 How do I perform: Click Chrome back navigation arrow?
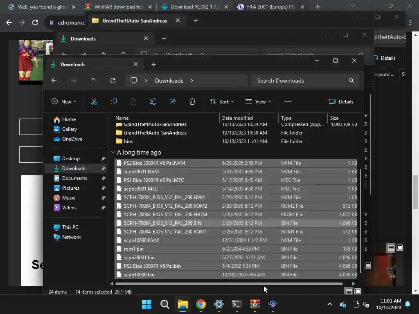point(9,22)
